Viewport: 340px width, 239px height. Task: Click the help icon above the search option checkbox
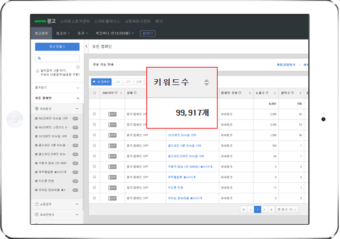(78, 67)
